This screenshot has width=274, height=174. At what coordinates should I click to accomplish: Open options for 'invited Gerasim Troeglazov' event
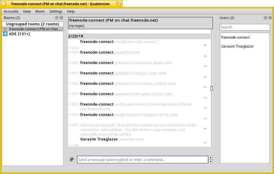click(x=205, y=118)
